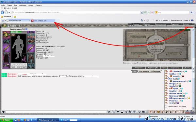Click the Бойцовский клуб taskbar button
This screenshot has width=196, height=122.
[48, 120]
